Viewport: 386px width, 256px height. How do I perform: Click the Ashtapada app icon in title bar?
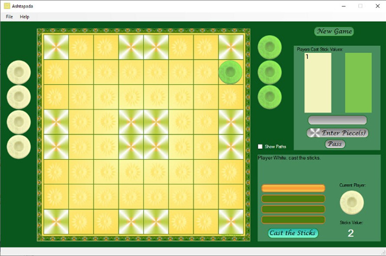click(7, 6)
